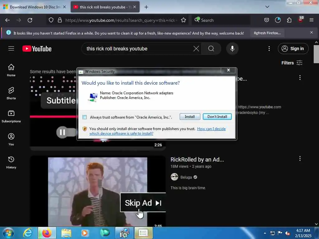This screenshot has height=239, width=319.
Task: Click Sign in on YouTube
Action: click(x=293, y=49)
